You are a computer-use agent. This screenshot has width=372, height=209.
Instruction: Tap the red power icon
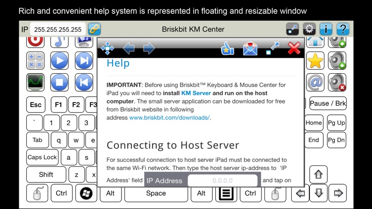point(35,42)
